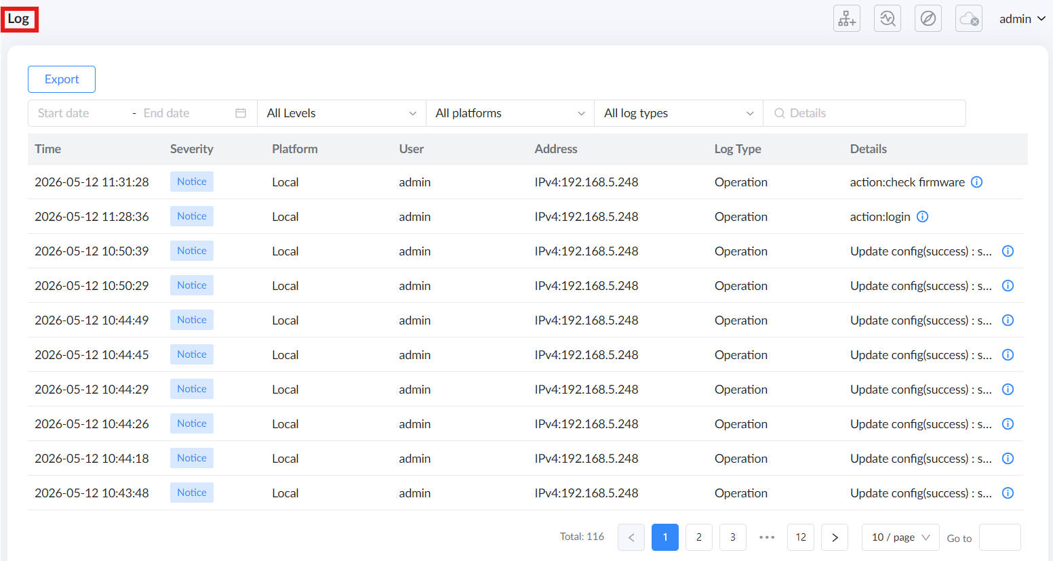Show info for action:check firmware entry
The width and height of the screenshot is (1053, 561).
pos(977,182)
